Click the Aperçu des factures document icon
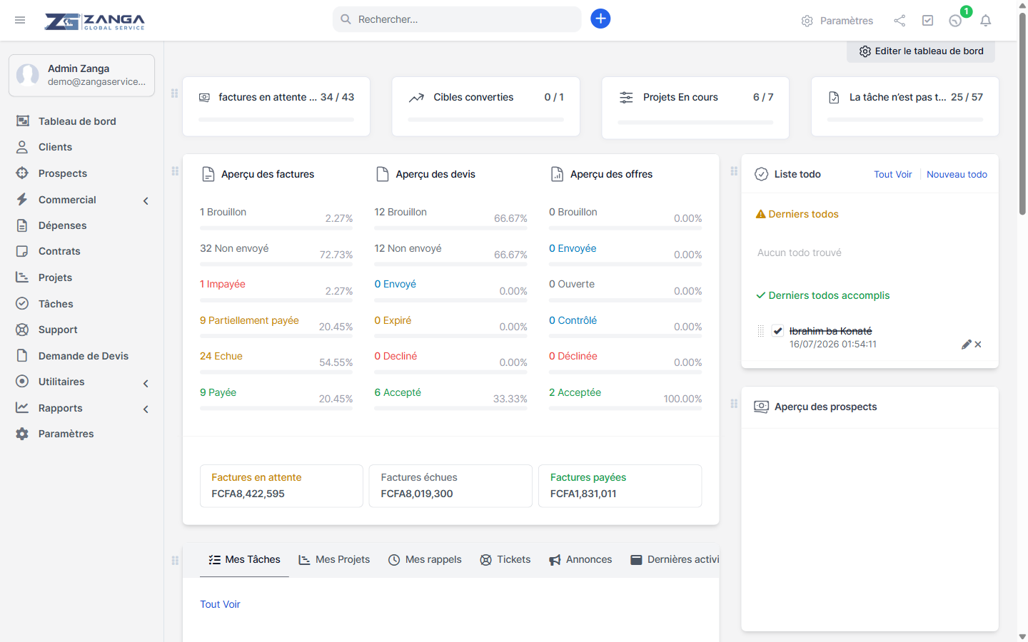Image resolution: width=1028 pixels, height=642 pixels. (208, 174)
